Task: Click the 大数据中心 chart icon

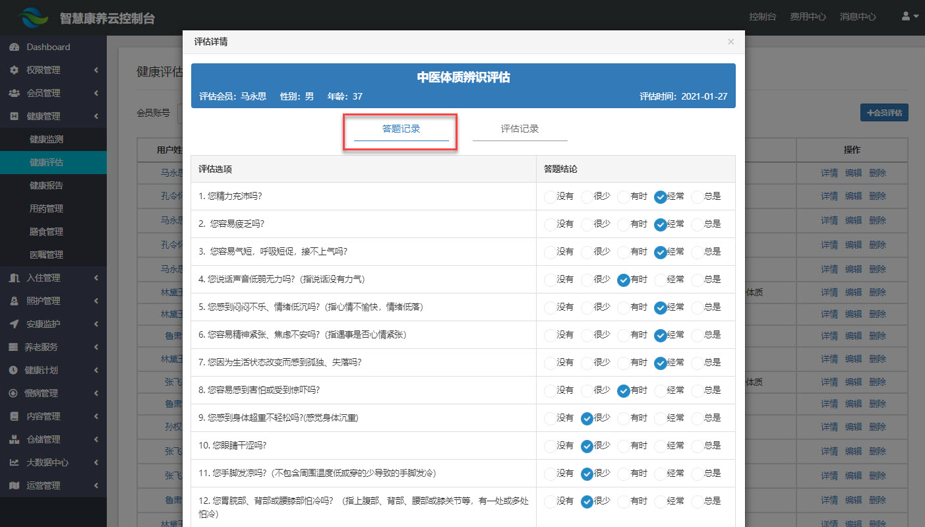Action: click(14, 462)
